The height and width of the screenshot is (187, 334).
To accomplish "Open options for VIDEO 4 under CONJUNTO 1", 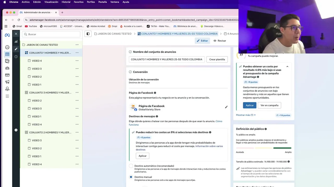I will click(x=77, y=61).
